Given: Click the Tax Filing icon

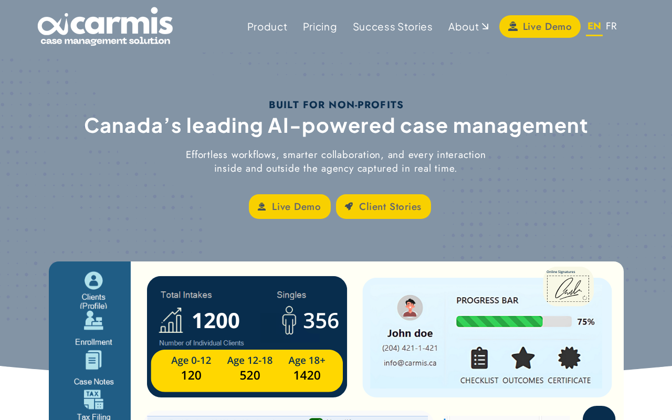Looking at the screenshot, I should point(93,400).
